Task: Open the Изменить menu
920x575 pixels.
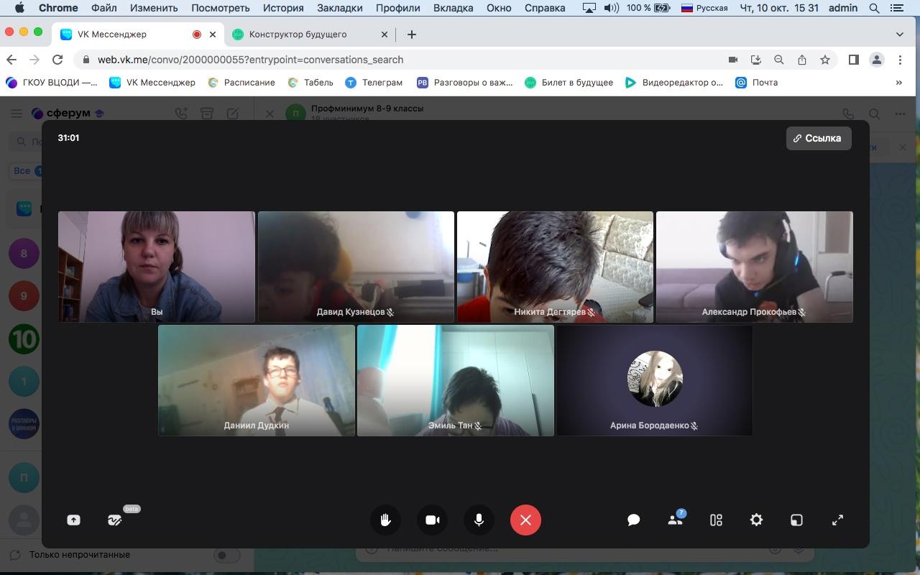Action: click(154, 8)
